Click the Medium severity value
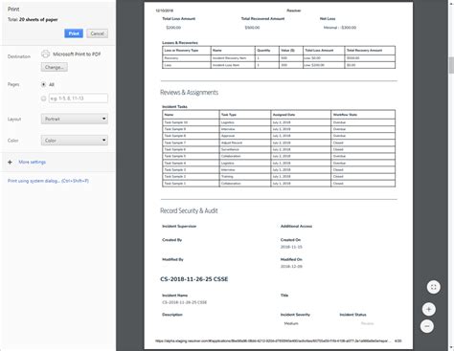 291,323
